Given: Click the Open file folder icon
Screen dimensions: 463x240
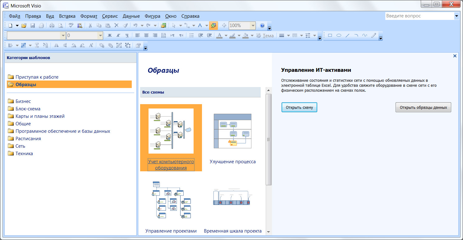Looking at the screenshot, I should pyautogui.click(x=24, y=25).
